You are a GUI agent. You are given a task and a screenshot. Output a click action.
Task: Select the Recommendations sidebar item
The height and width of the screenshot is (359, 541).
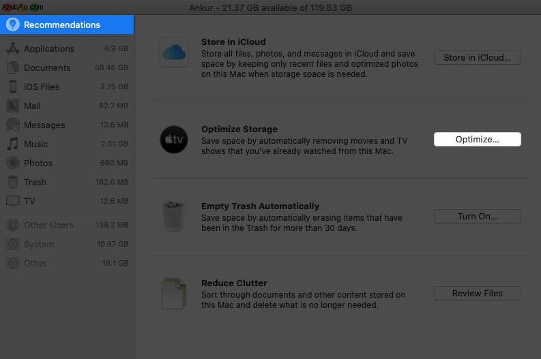coord(67,25)
